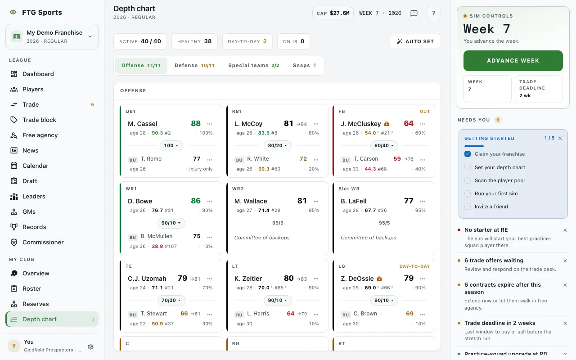Open the feedback message icon in header
Screen dimensions: 576x360
tap(414, 13)
